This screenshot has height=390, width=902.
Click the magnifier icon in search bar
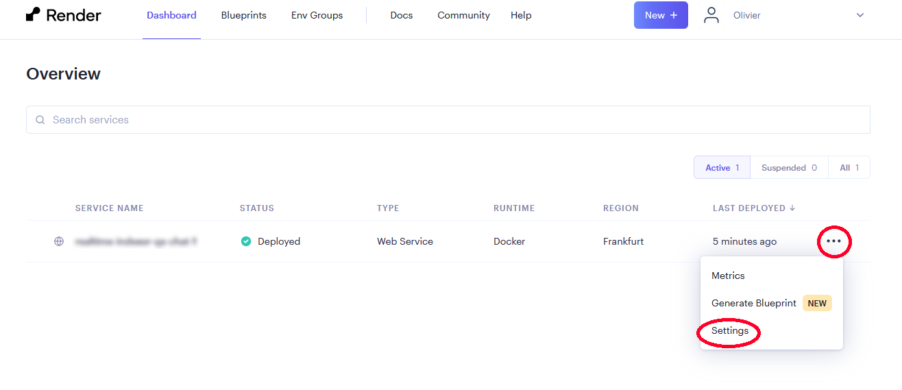(40, 120)
